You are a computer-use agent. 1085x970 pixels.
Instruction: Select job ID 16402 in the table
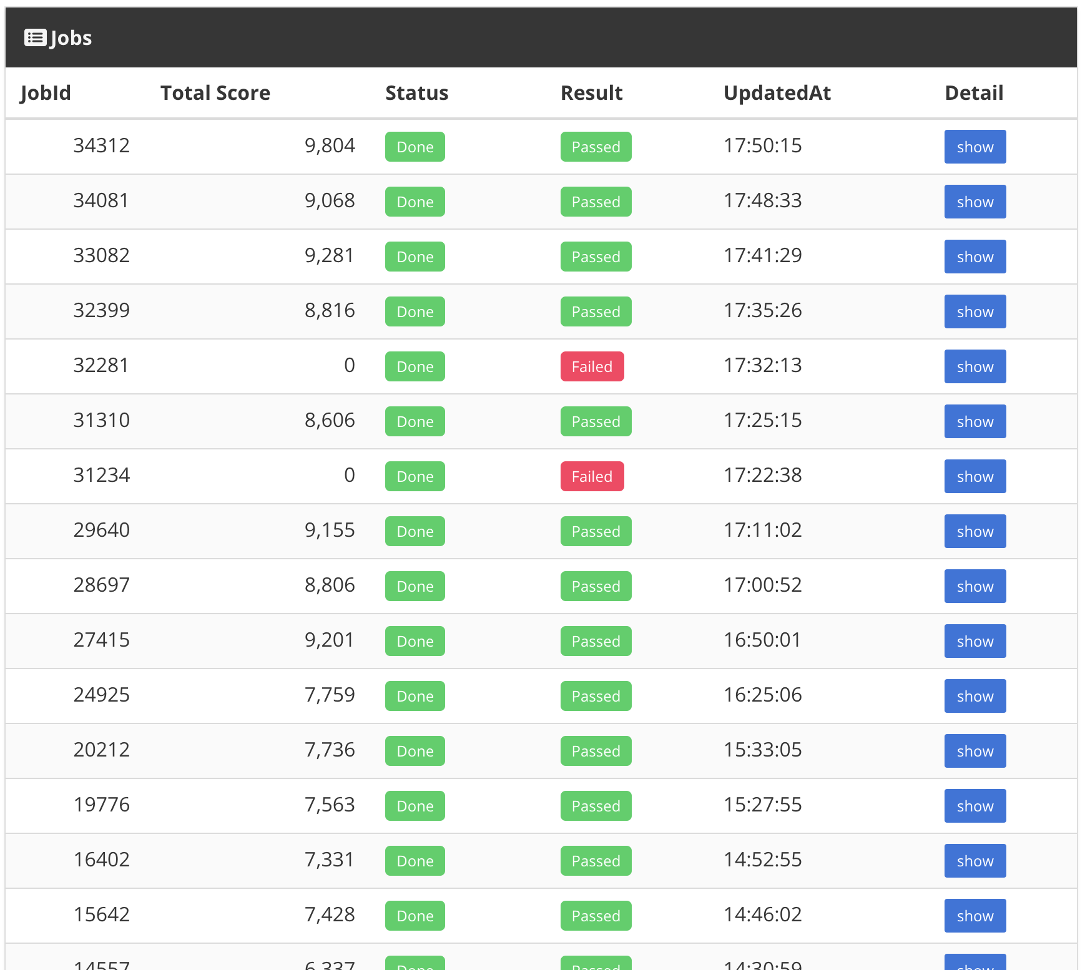[x=102, y=860]
